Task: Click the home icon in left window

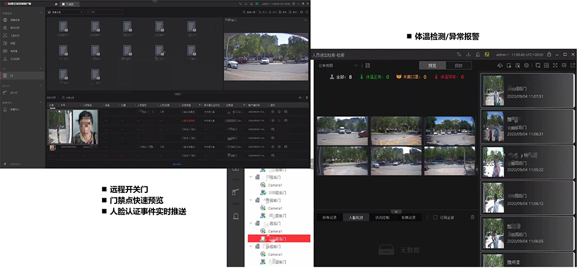Action: pos(55,3)
